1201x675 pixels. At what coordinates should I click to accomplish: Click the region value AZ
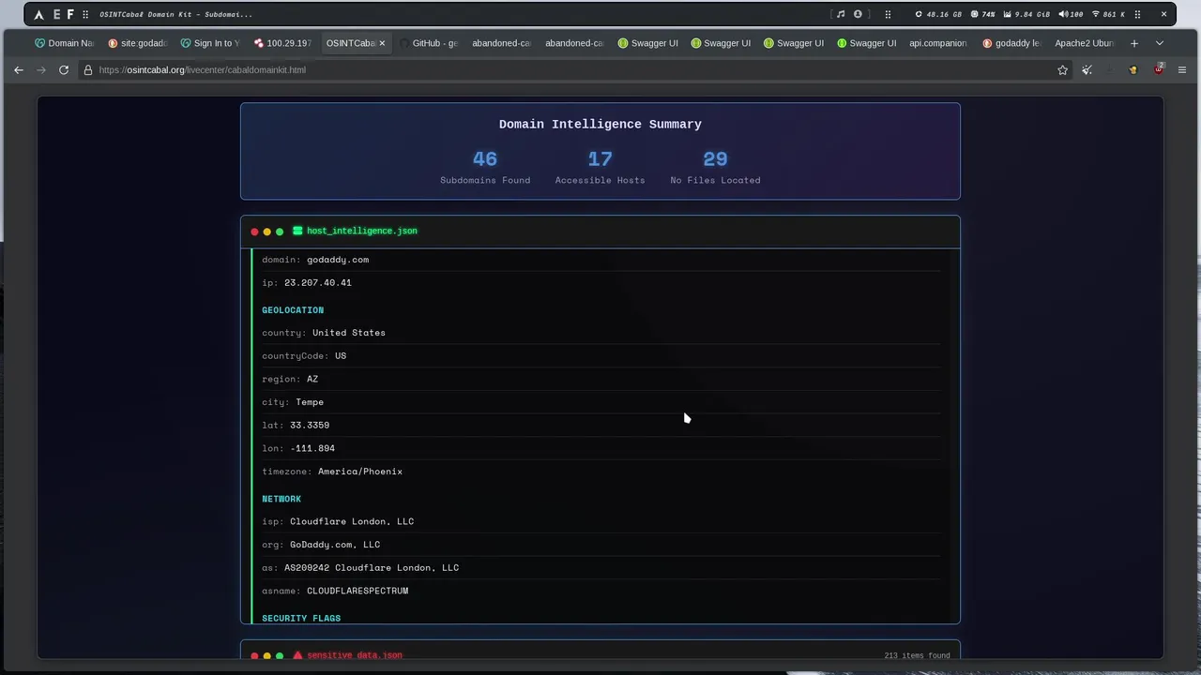[312, 379]
